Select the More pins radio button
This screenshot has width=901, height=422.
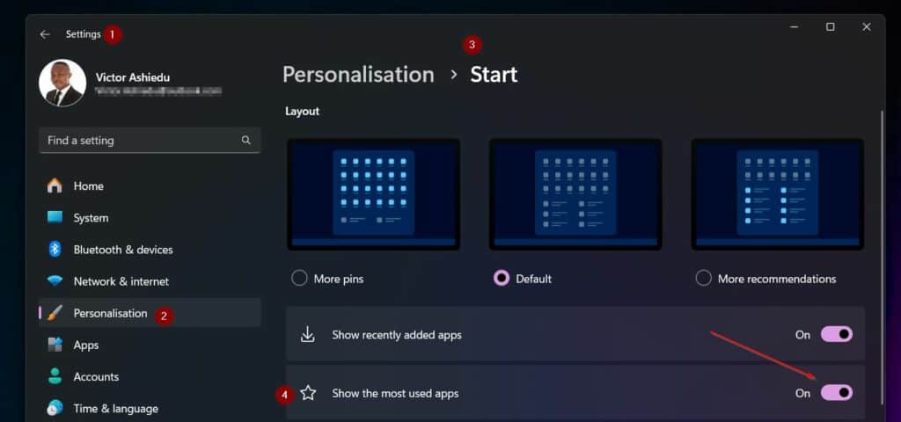[299, 279]
